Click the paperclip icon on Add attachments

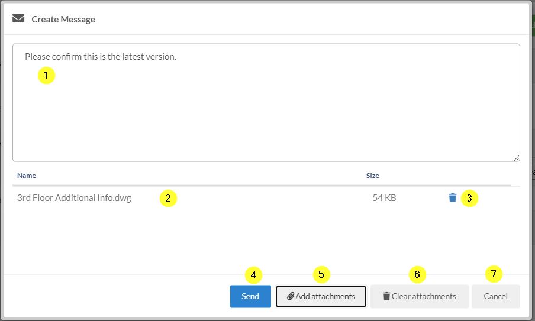291,296
